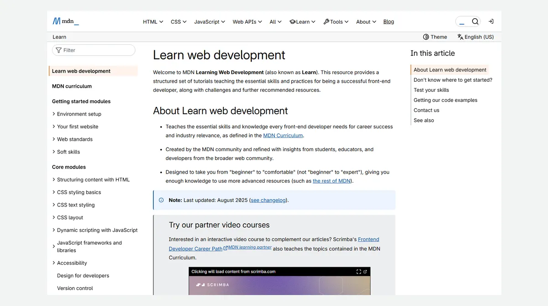The width and height of the screenshot is (548, 306).
Task: Open the Blog link in navigation
Action: [x=389, y=21]
